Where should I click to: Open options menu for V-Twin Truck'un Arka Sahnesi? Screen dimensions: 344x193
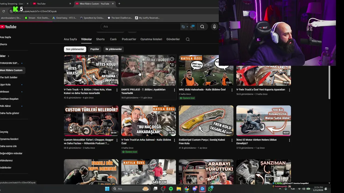tap(174, 140)
